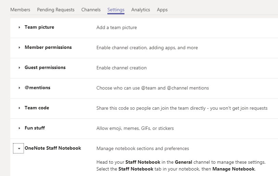Open the Pending Requests tab
Screen dimensions: 278x176
(56, 10)
